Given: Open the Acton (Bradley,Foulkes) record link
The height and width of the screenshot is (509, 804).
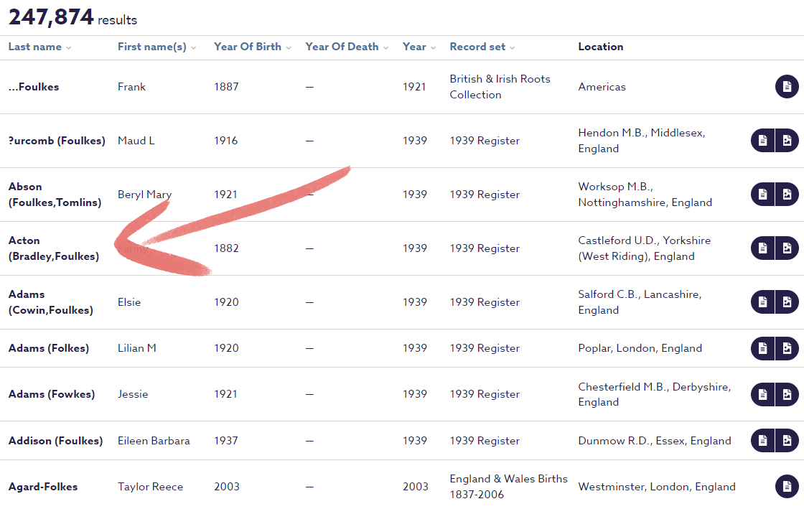Looking at the screenshot, I should [54, 248].
